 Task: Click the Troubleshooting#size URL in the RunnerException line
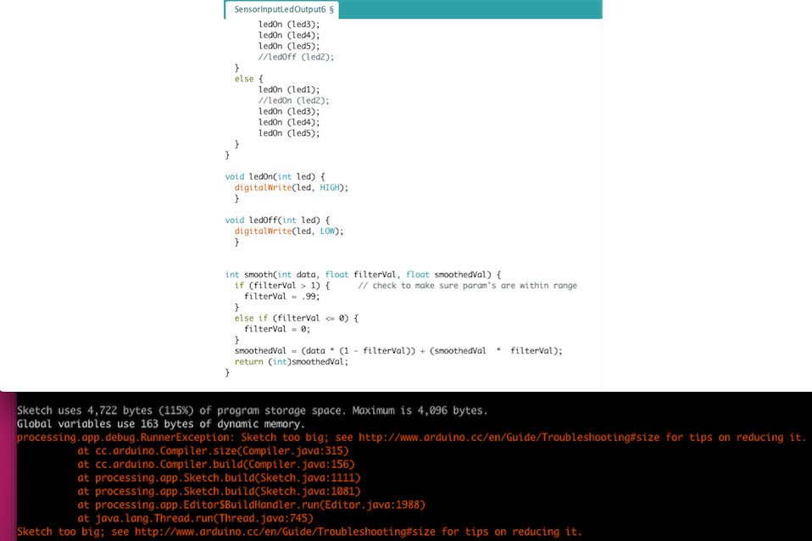pyautogui.click(x=509, y=438)
